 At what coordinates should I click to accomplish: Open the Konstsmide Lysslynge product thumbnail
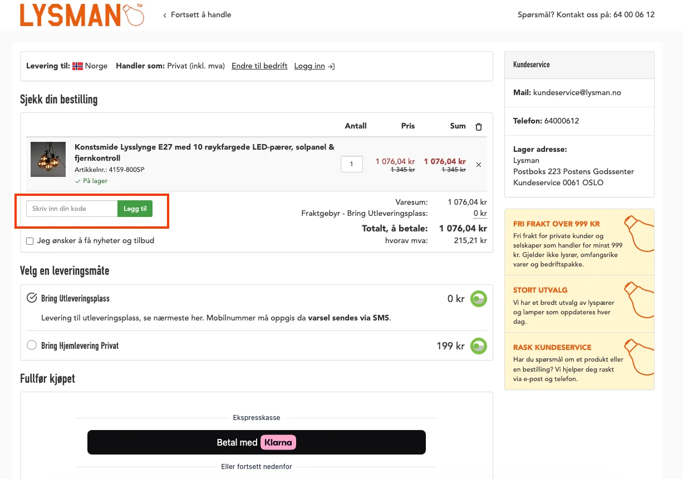[48, 160]
